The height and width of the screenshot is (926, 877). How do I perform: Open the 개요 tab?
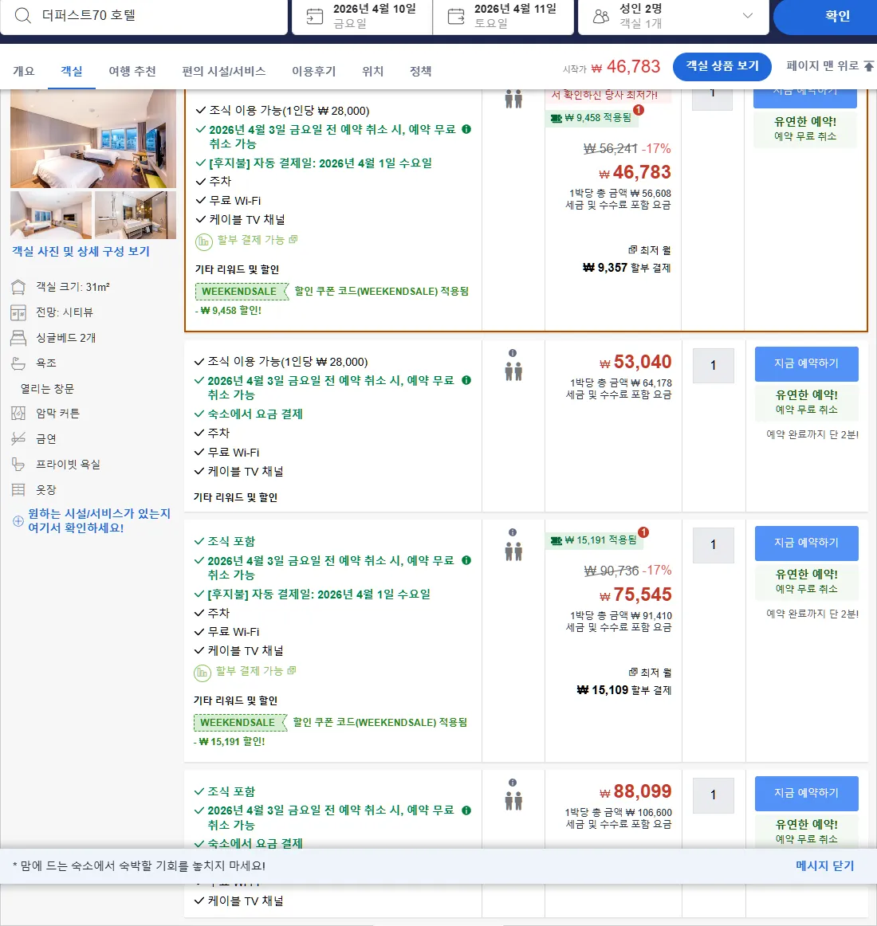24,71
